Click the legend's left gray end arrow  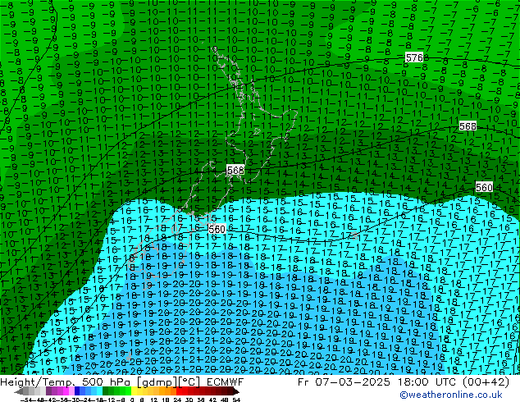tap(19, 392)
